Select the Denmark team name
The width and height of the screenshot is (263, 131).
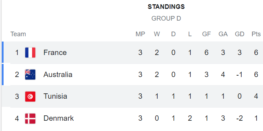pos(58,119)
